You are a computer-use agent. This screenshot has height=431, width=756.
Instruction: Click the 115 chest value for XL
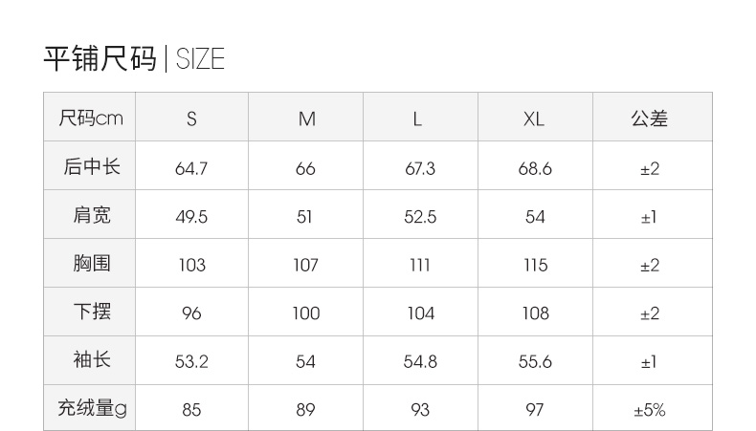[536, 266]
